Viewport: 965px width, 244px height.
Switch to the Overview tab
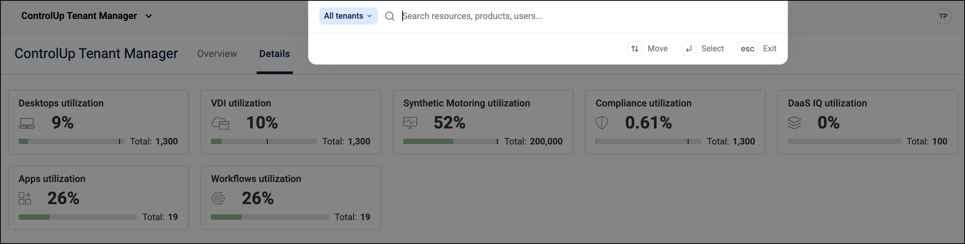tap(217, 54)
